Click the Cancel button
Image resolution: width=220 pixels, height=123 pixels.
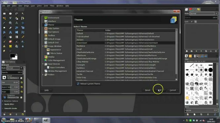(173, 90)
